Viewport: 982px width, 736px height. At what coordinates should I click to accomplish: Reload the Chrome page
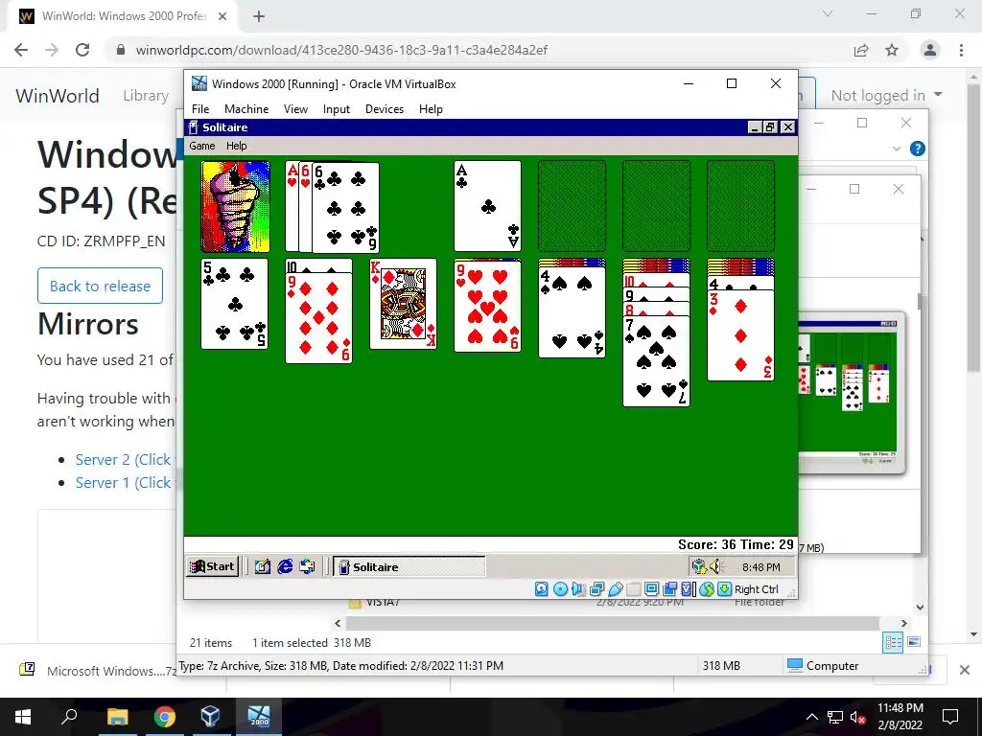(82, 50)
